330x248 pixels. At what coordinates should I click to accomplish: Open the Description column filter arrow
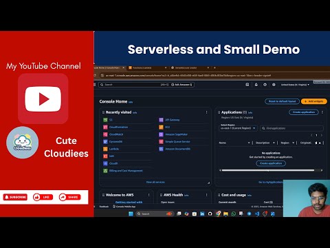pyautogui.click(x=274, y=143)
